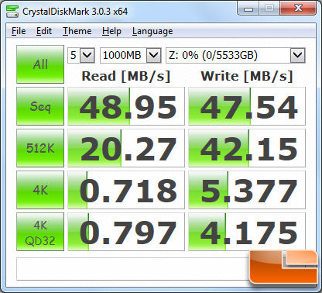Click the CrystalDiskMark title bar icon

[12, 11]
